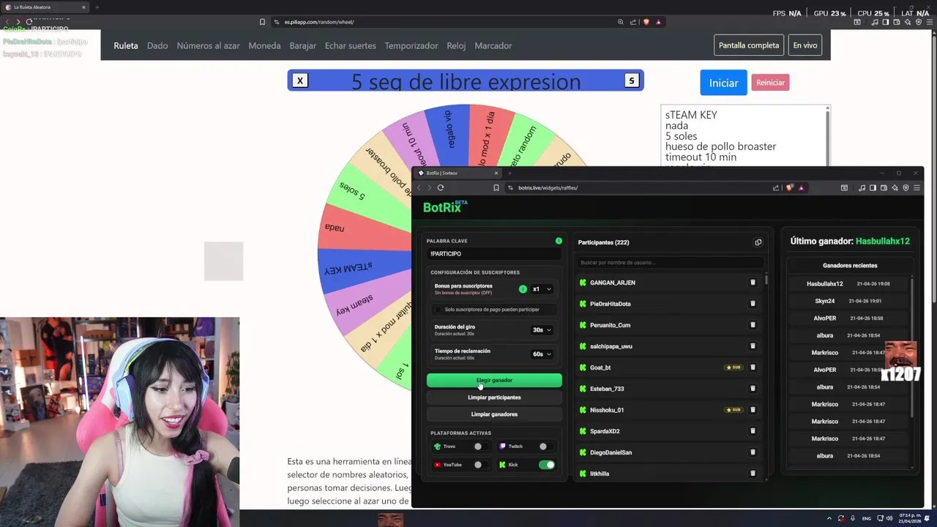Enable the YouTube platform toggle
Image resolution: width=937 pixels, height=527 pixels.
481,465
